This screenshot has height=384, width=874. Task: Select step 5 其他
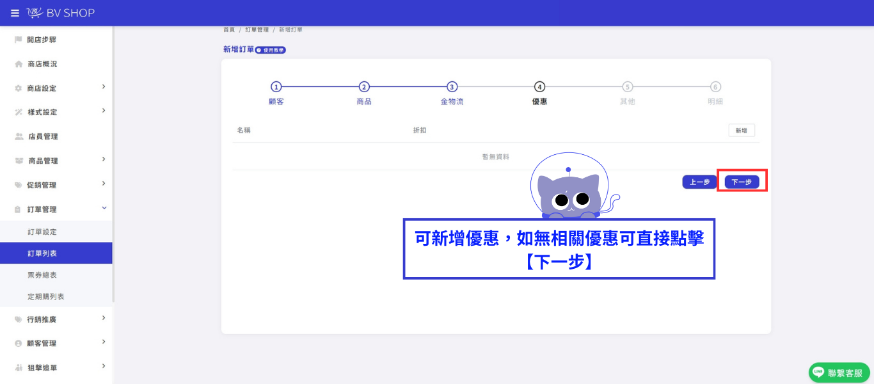click(x=628, y=93)
